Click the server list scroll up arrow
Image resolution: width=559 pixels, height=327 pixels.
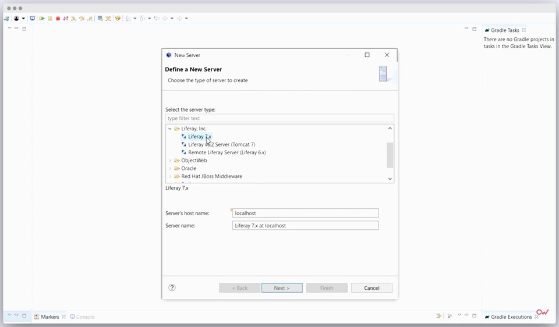(390, 128)
